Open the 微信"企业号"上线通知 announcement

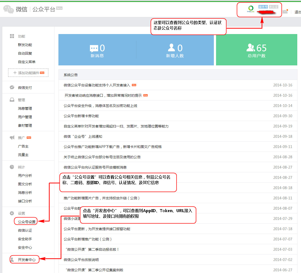tap(83, 136)
